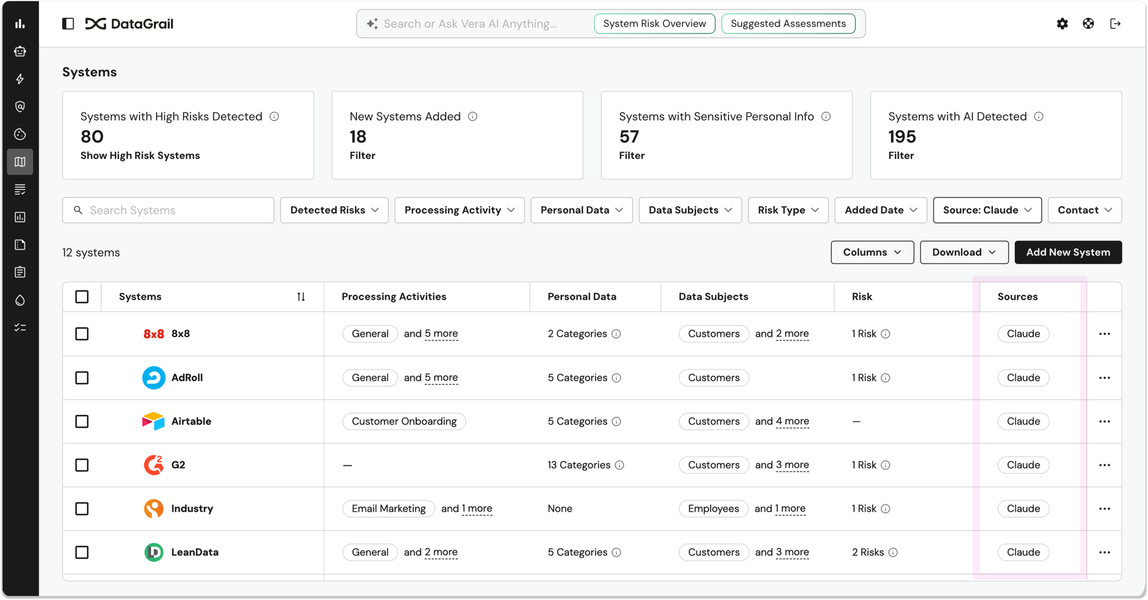Open the more options menu for Airtable row
The width and height of the screenshot is (1148, 600).
click(1104, 422)
